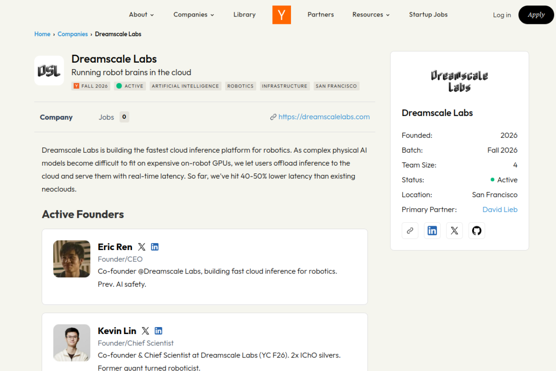The image size is (556, 371).
Task: Open Startup Jobs in navigation
Action: [428, 15]
